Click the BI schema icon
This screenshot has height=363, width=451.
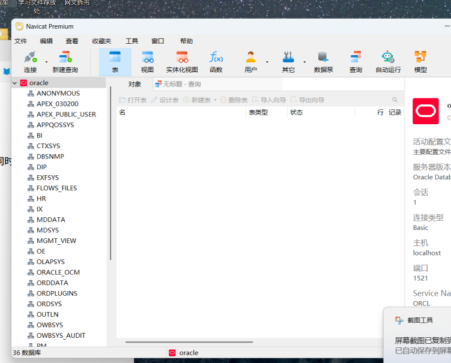pyautogui.click(x=31, y=136)
